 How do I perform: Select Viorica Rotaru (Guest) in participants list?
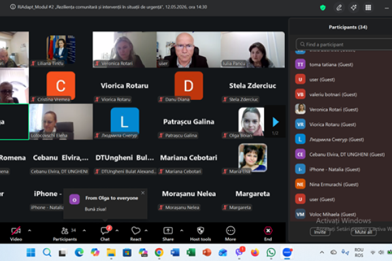[x=341, y=125]
